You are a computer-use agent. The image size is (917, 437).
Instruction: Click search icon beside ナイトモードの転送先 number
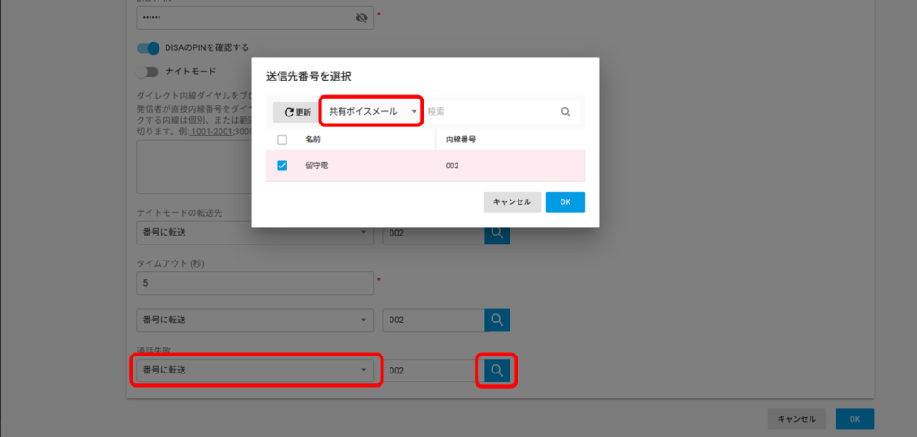[497, 234]
